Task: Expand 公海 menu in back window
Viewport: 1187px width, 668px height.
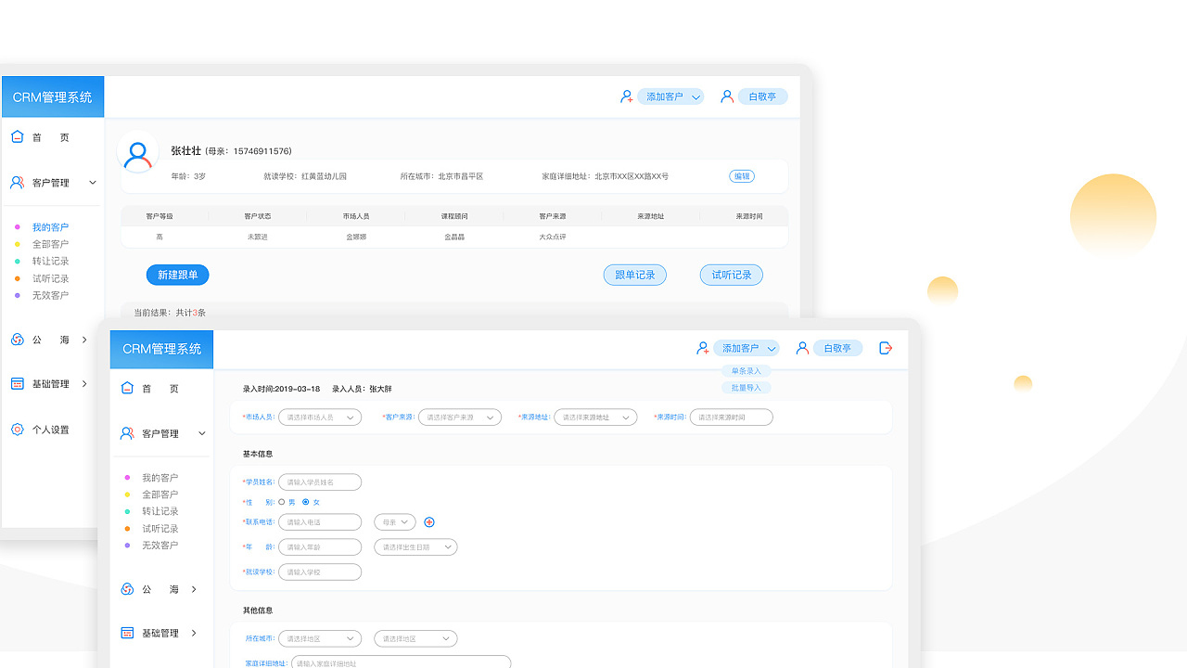Action: point(84,340)
